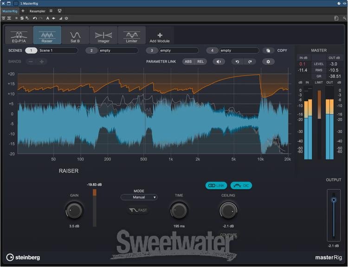Click the Output fader handle
The width and height of the screenshot is (348, 267).
pyautogui.click(x=333, y=200)
